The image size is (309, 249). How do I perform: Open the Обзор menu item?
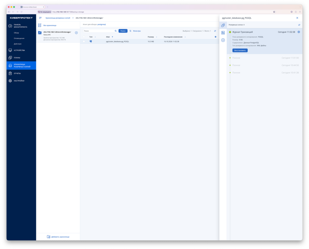click(x=16, y=33)
